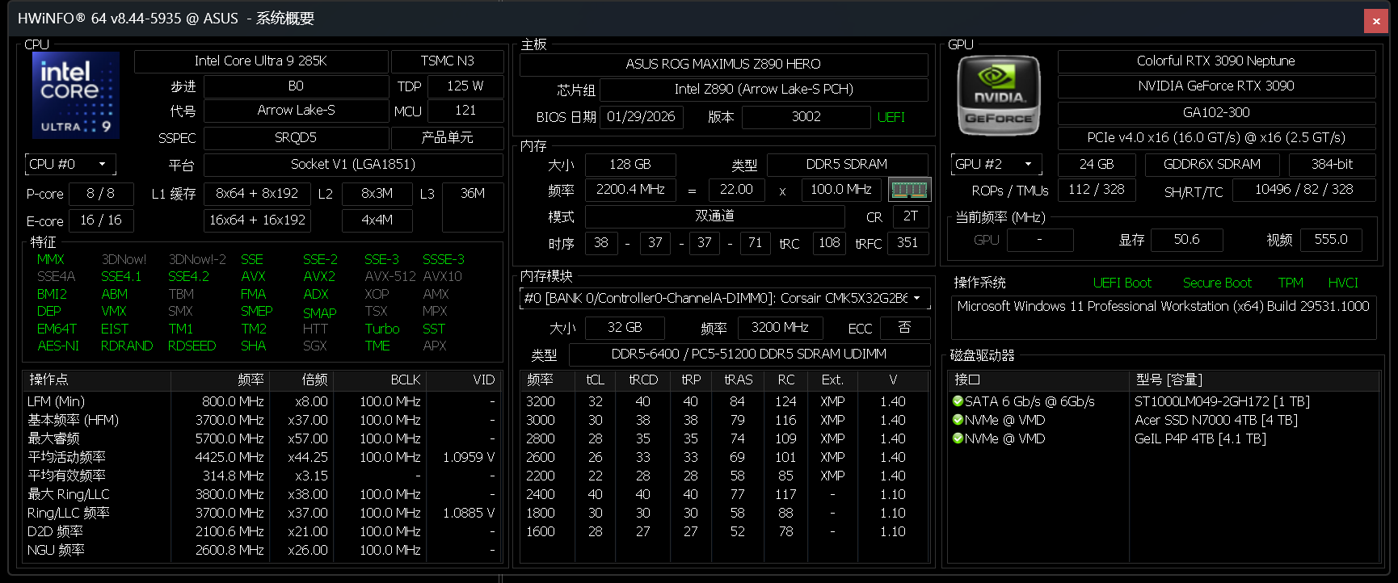
Task: Click the module size 32 GB field
Action: click(x=625, y=328)
